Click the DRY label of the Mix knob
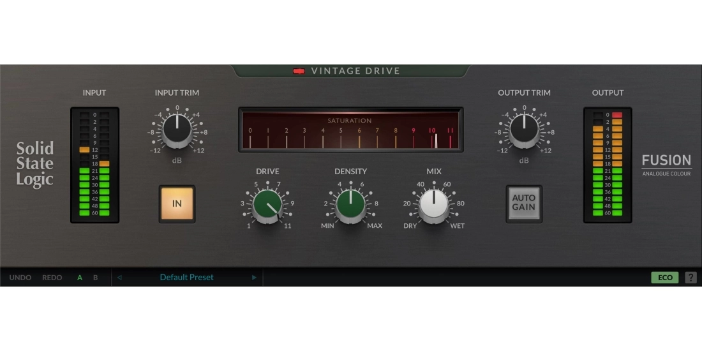This screenshot has width=702, height=351. [410, 226]
